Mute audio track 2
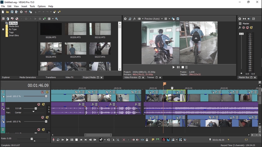The width and height of the screenshot is (262, 147). pos(39,104)
